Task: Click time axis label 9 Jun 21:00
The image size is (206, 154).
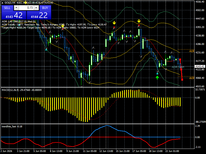Action: point(73,151)
